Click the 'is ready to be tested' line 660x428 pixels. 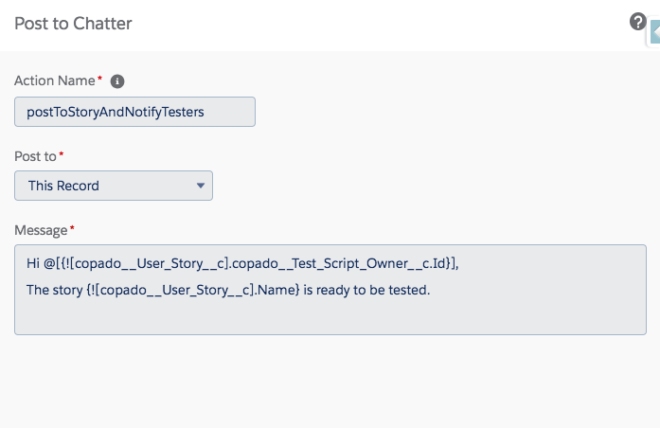[228, 290]
